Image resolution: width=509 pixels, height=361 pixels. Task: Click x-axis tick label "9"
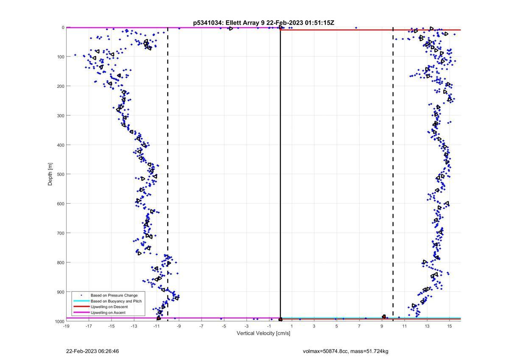(x=382, y=326)
